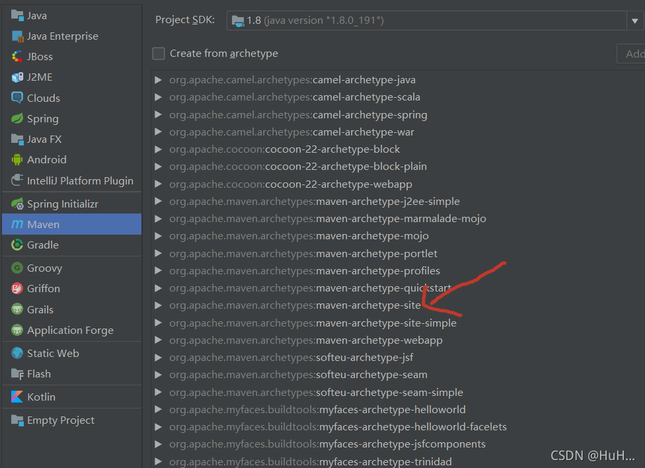645x468 pixels.
Task: Click the Java project type icon
Action: pyautogui.click(x=17, y=16)
